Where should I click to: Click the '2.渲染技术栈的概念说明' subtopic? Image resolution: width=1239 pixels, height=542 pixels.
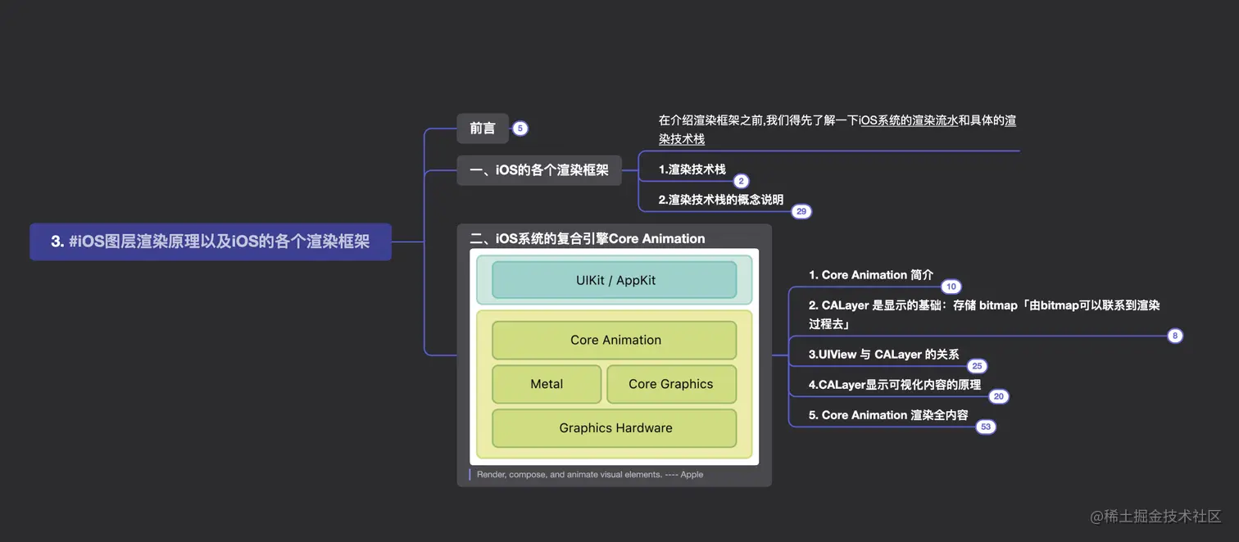721,199
